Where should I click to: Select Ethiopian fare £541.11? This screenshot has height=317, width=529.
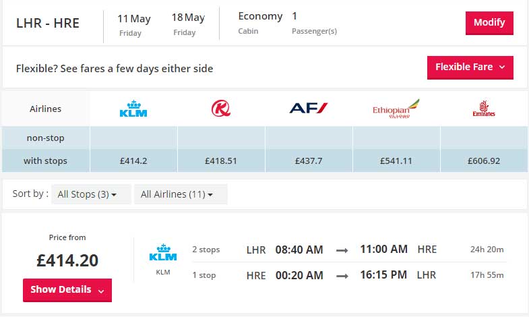tap(396, 161)
